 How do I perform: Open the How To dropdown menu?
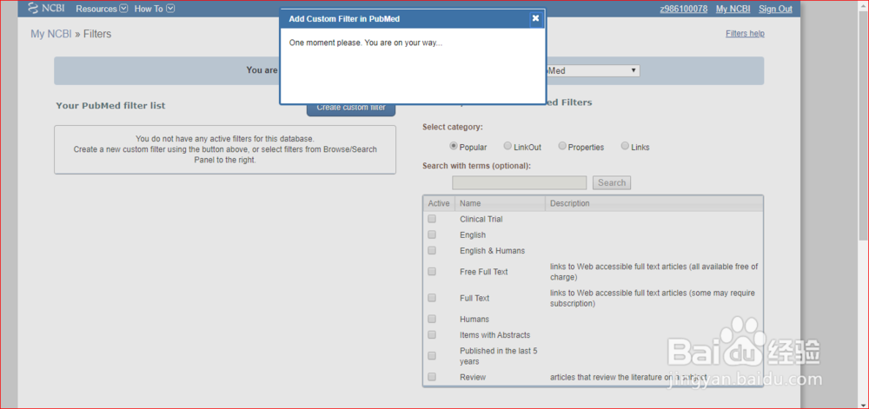coord(155,9)
